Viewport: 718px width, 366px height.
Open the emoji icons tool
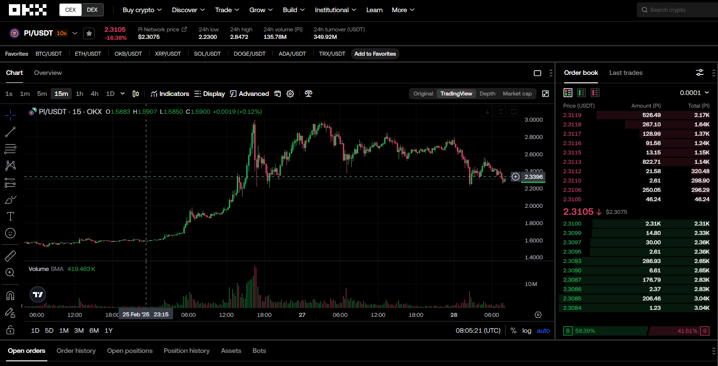(10, 233)
